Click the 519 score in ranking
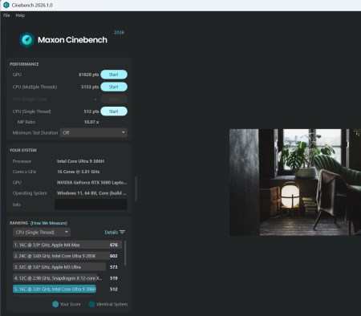Image resolution: width=361 pixels, height=316 pixels. click(x=114, y=278)
